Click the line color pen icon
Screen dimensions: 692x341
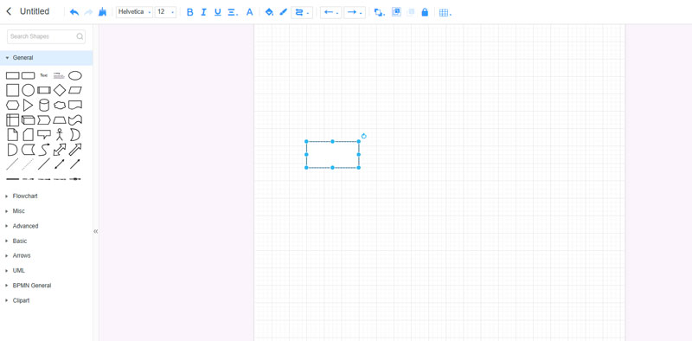click(284, 12)
